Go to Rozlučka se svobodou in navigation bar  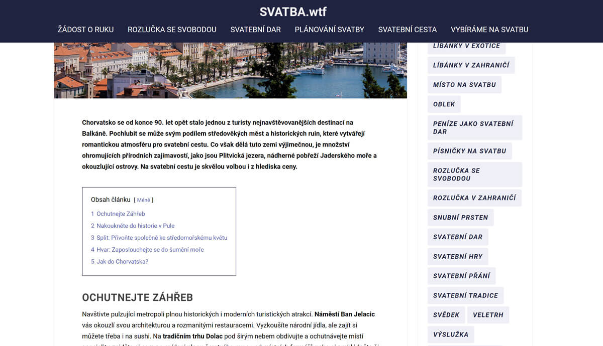172,30
